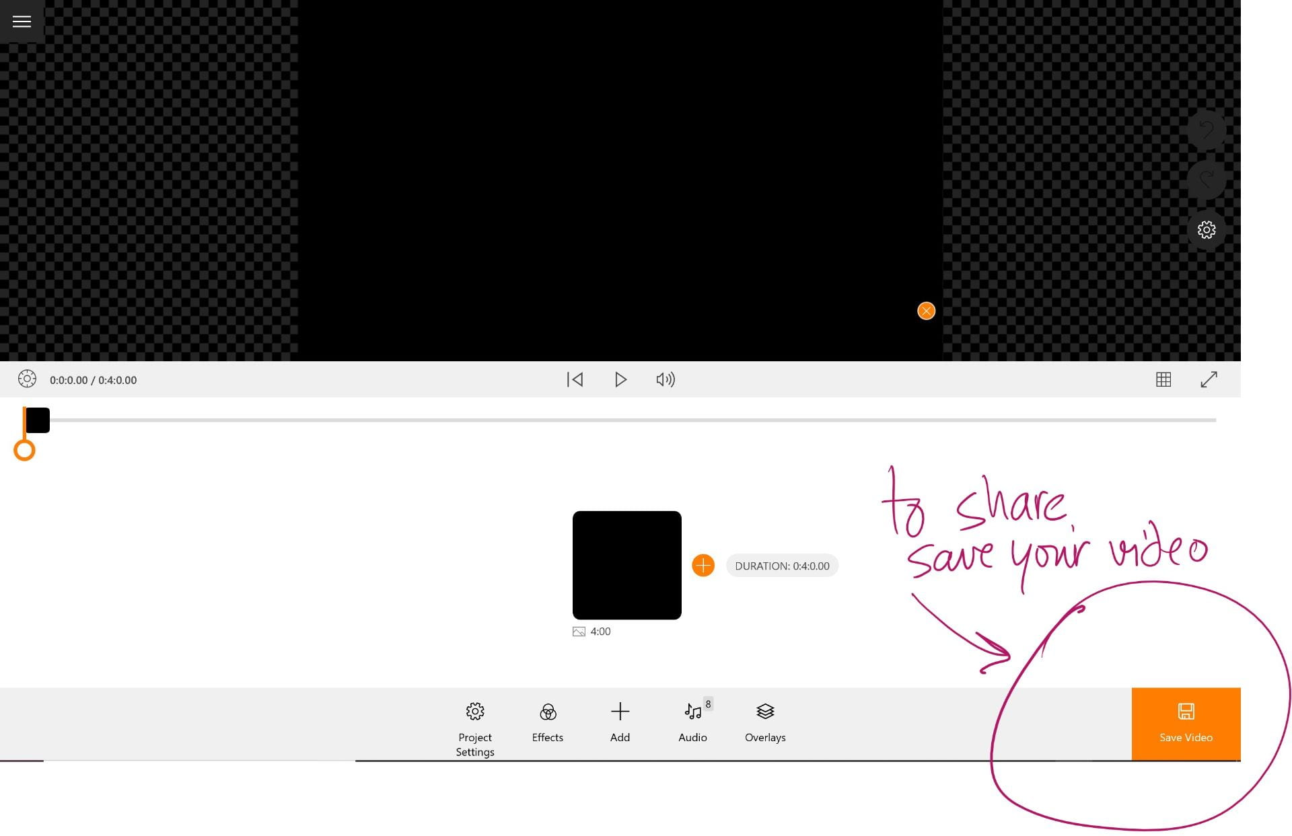Click orange plus to add clip
Screen dimensions: 1292x836
pyautogui.click(x=703, y=566)
